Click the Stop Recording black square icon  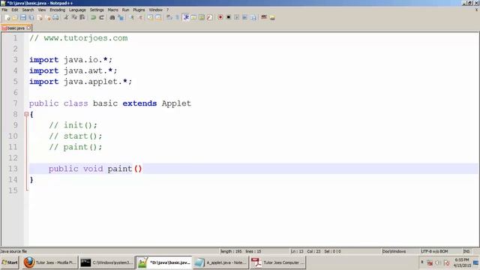tap(228, 17)
